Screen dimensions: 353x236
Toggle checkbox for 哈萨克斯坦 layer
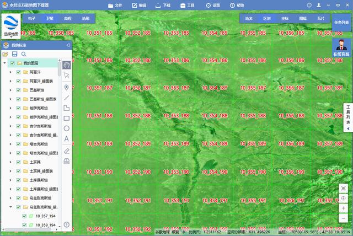pyautogui.click(x=18, y=108)
